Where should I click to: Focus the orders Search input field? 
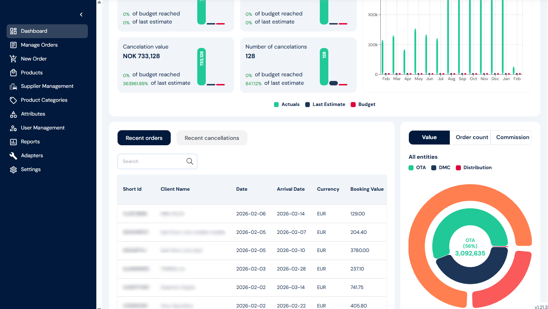coord(152,161)
